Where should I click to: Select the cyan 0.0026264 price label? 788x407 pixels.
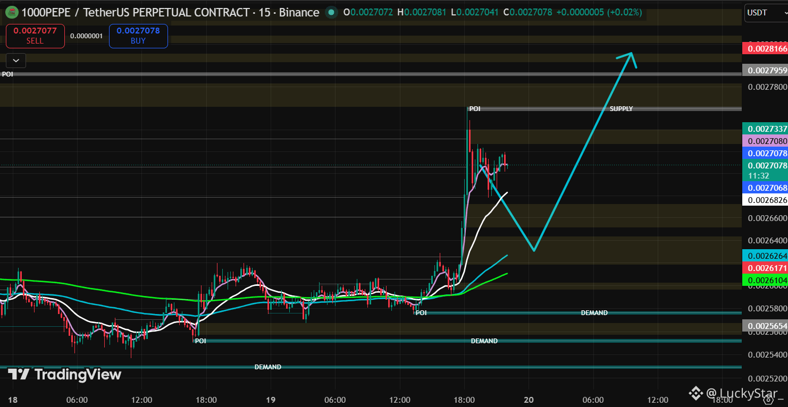click(765, 256)
